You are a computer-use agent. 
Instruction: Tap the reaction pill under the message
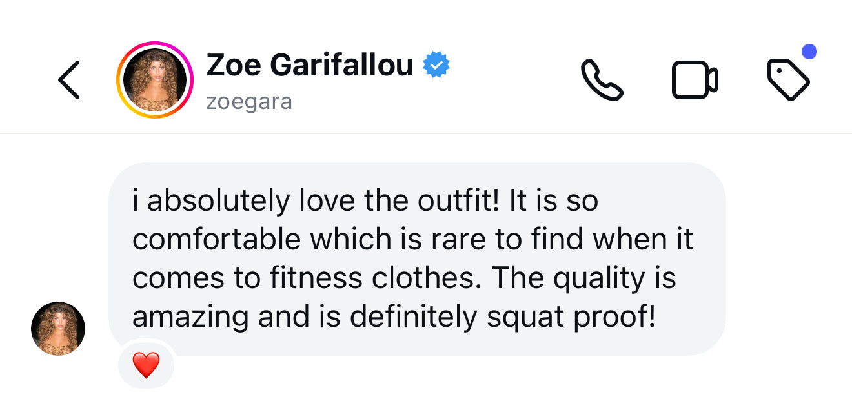point(146,366)
